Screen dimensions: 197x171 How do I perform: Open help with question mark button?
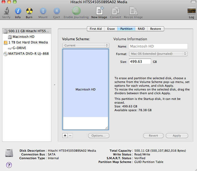[9, 165]
